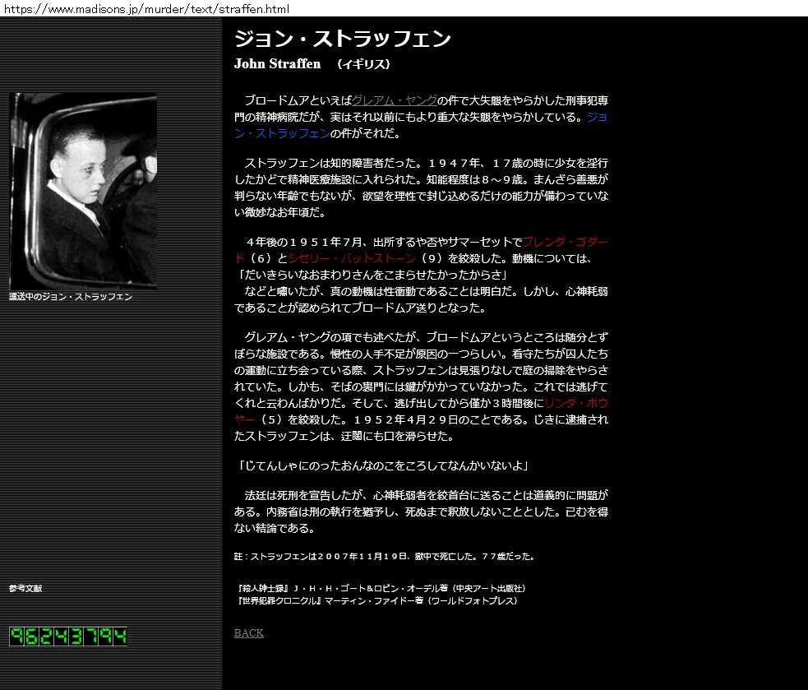Go back using the BACK link

tap(249, 632)
